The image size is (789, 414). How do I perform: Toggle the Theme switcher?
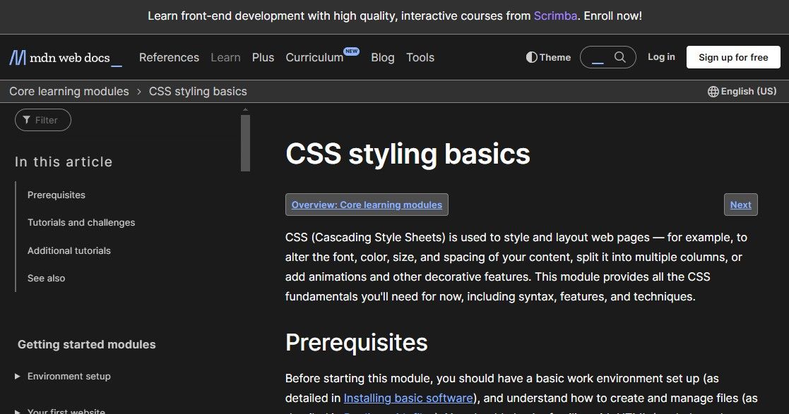tap(549, 57)
